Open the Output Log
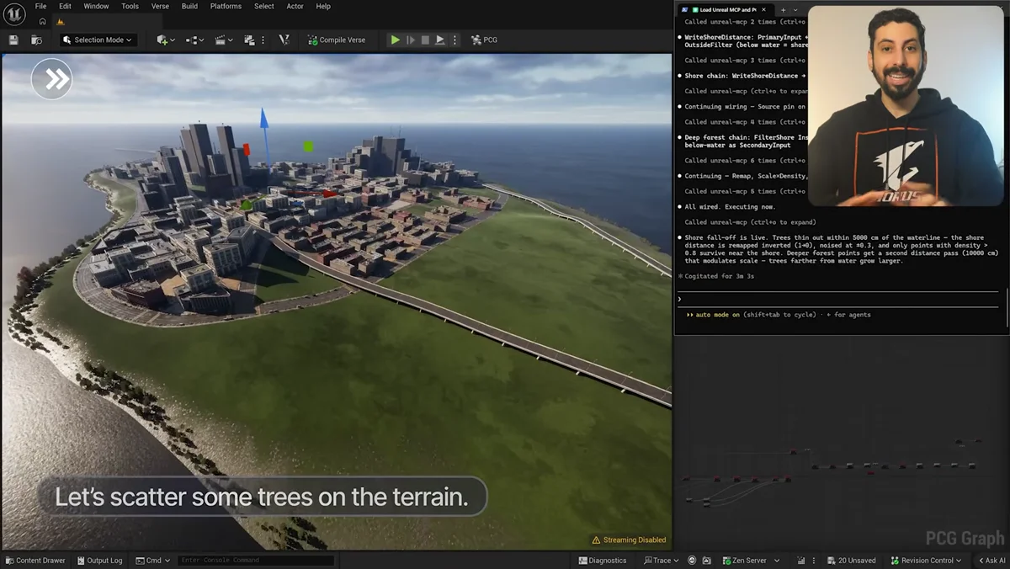The image size is (1010, 569). pyautogui.click(x=99, y=560)
